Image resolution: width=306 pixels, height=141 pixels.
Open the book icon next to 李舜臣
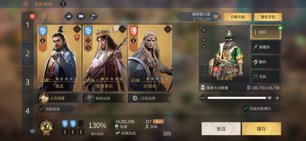[81, 17]
